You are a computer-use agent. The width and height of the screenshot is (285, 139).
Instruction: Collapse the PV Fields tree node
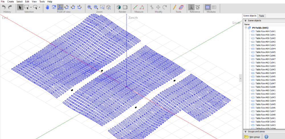246,28
